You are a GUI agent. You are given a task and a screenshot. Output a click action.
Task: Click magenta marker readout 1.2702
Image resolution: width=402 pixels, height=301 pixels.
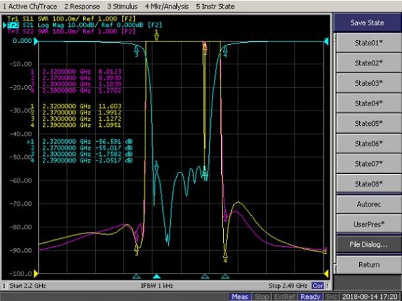(x=110, y=90)
